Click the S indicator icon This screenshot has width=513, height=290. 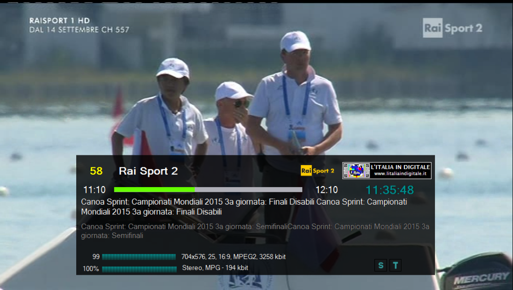tap(380, 265)
